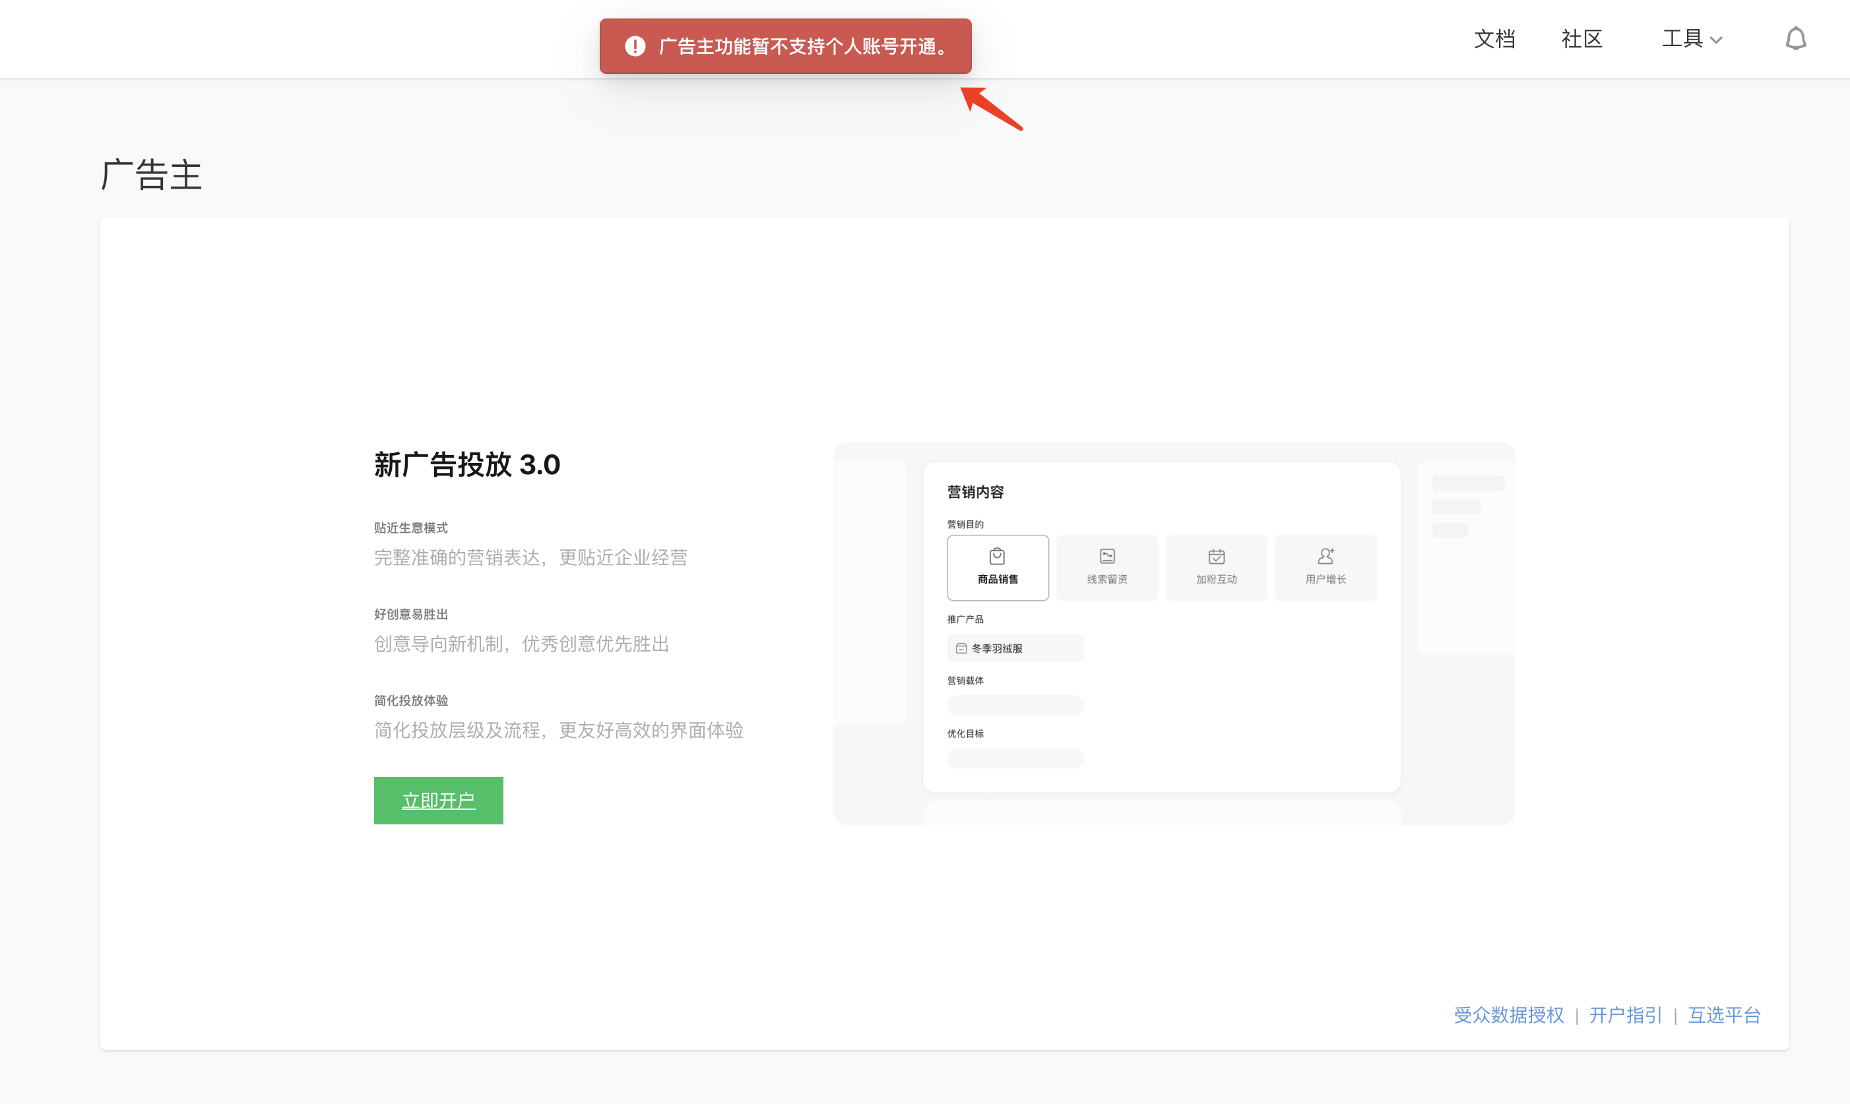The height and width of the screenshot is (1104, 1850).
Task: Click the 新广告投放 3.0 heading
Action: tap(466, 465)
